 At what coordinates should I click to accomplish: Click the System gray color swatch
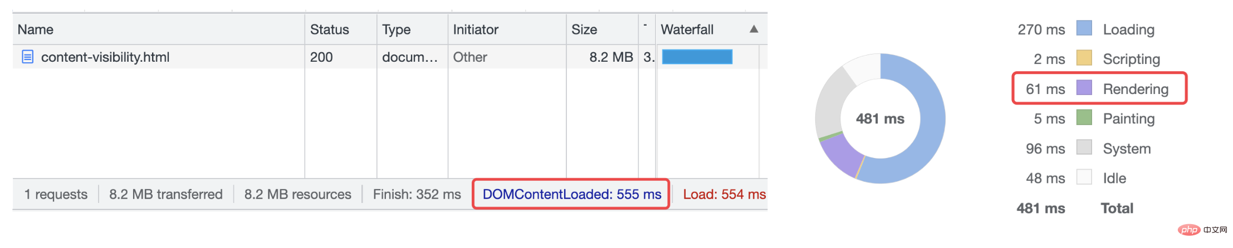1084,147
